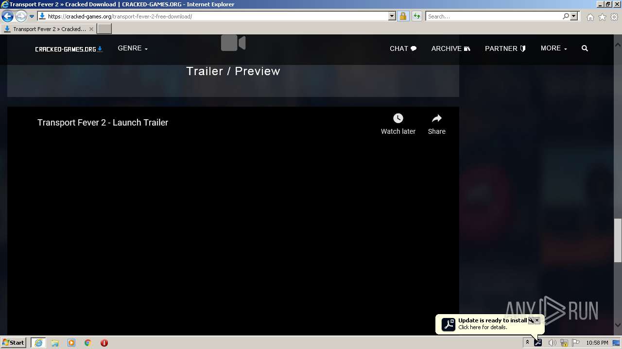Open the Favorites star icon
Image resolution: width=622 pixels, height=349 pixels.
tap(602, 17)
